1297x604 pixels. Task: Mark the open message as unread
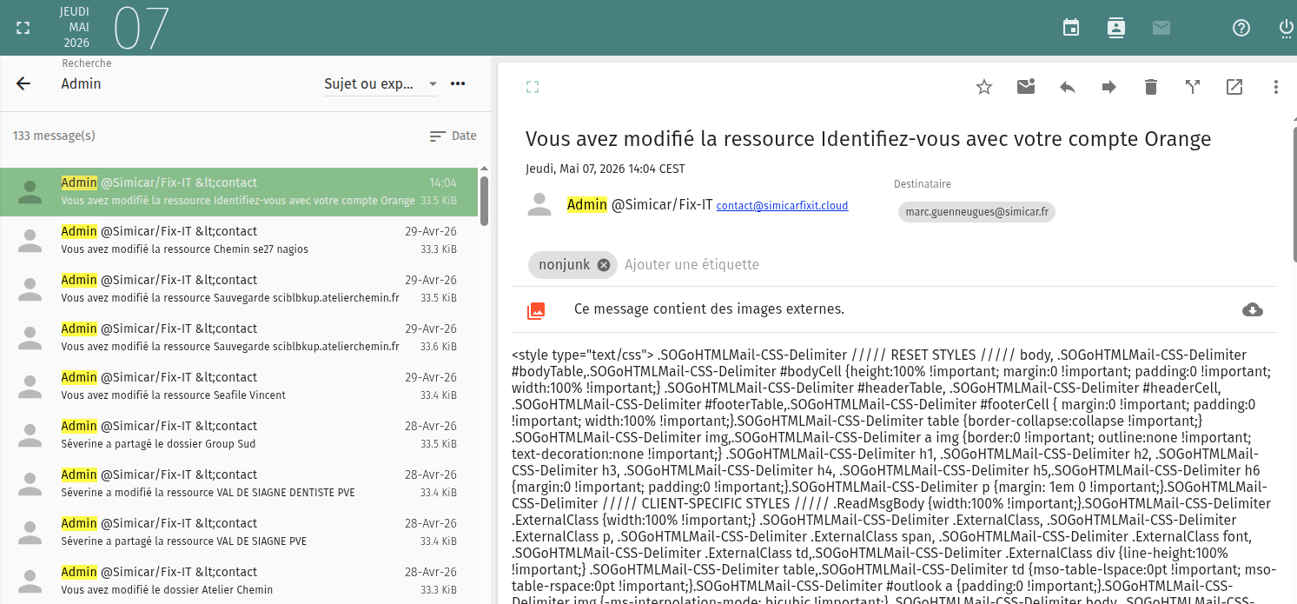pos(1026,87)
